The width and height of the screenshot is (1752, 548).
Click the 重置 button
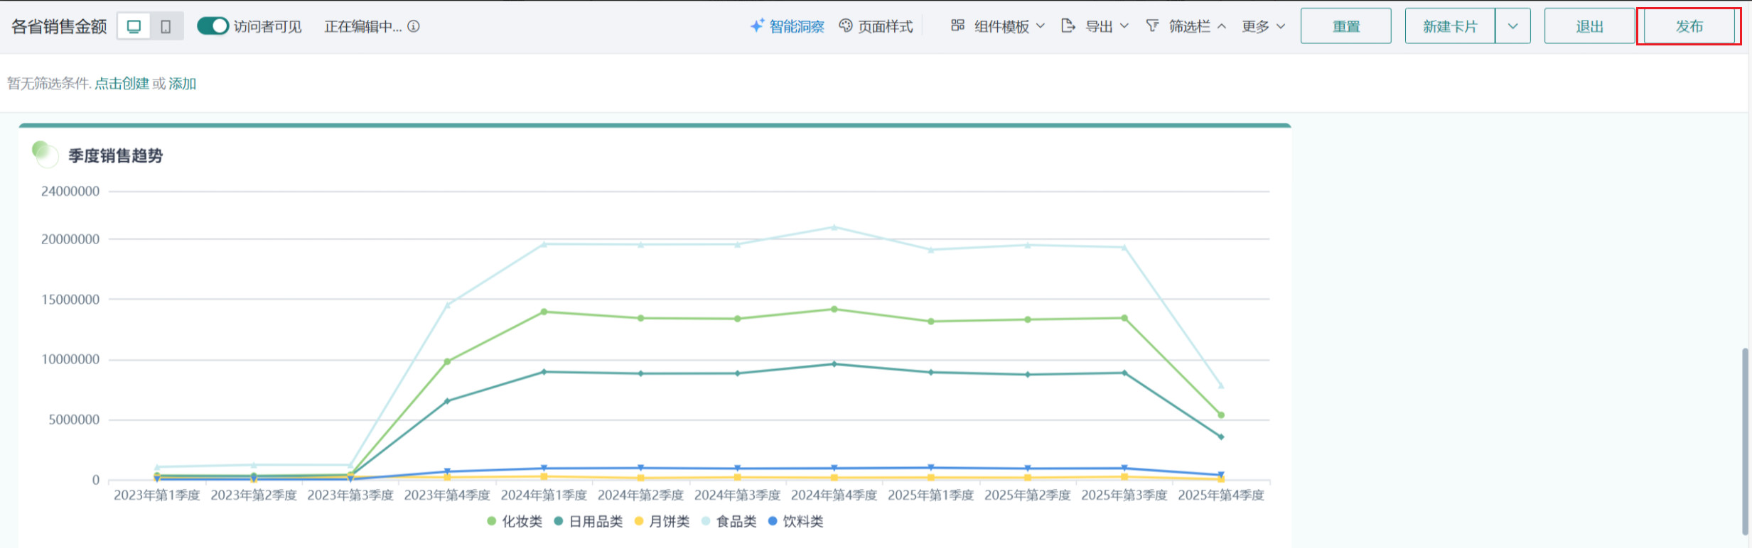[x=1345, y=26]
